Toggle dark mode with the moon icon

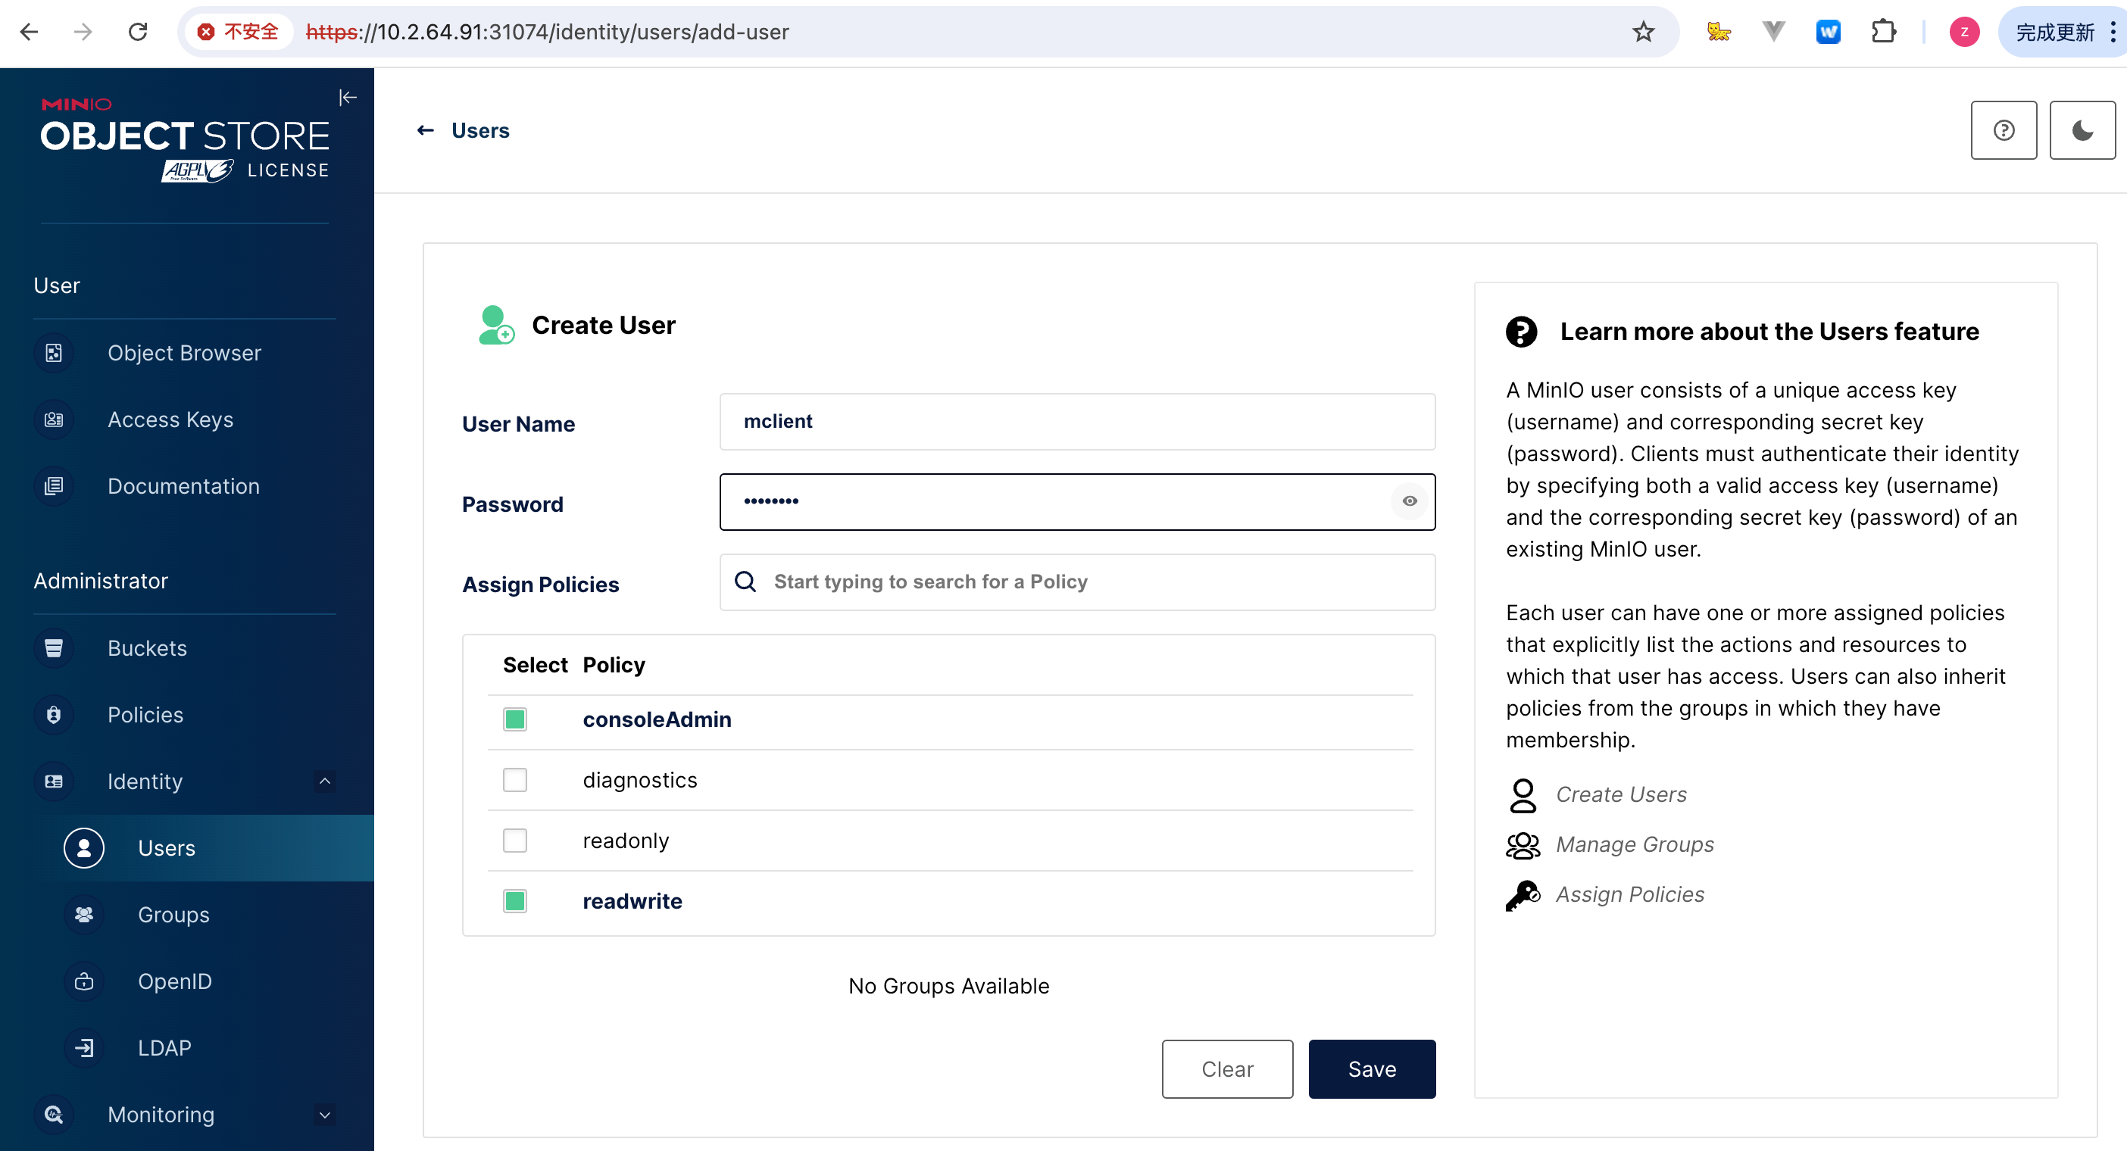point(2082,130)
